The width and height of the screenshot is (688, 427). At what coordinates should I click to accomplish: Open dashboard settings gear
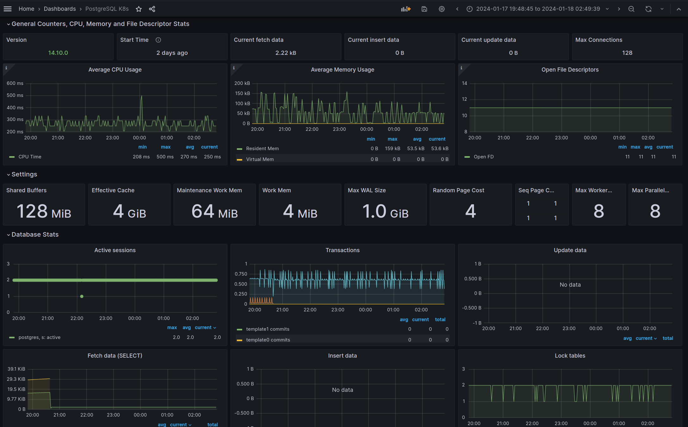coord(442,9)
